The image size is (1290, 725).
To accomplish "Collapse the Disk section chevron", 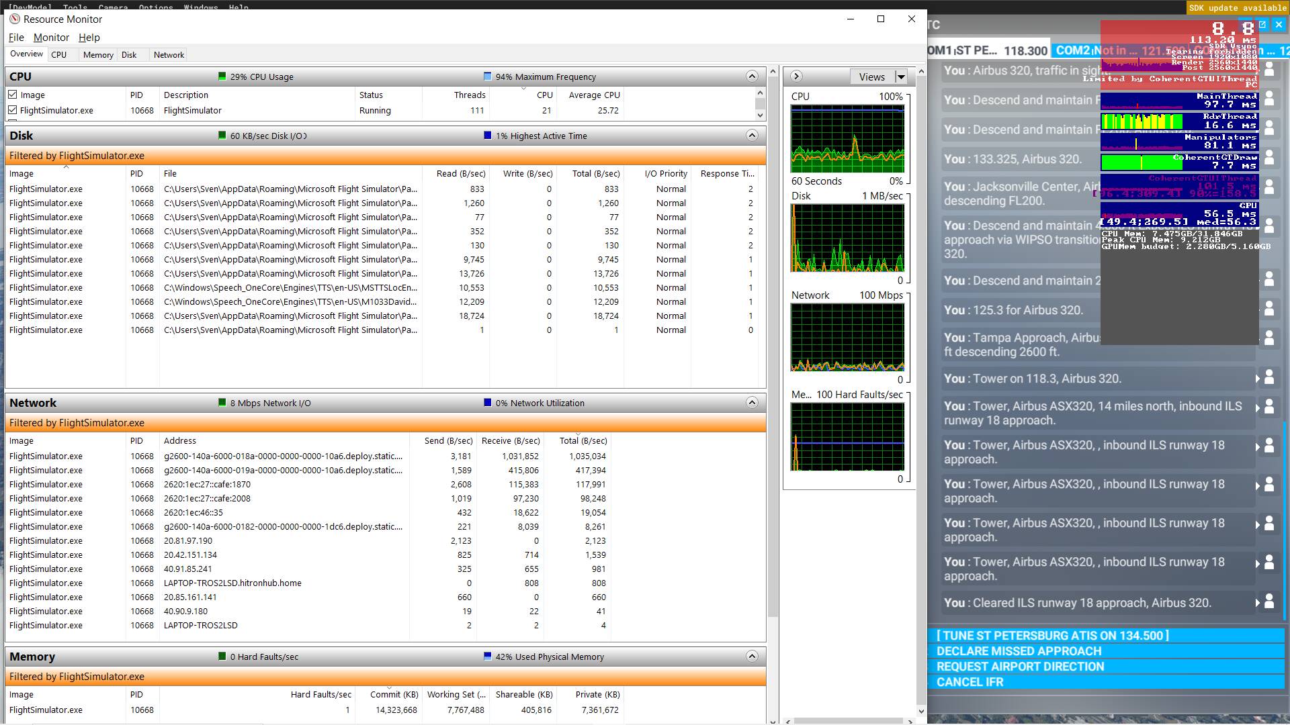I will click(x=752, y=136).
